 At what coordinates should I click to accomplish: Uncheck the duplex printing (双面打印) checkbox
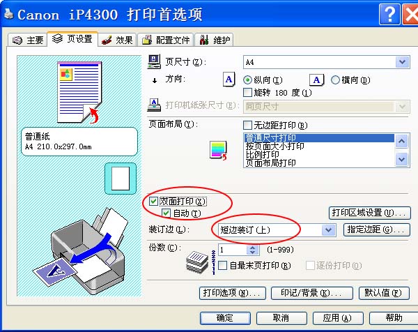pyautogui.click(x=153, y=201)
